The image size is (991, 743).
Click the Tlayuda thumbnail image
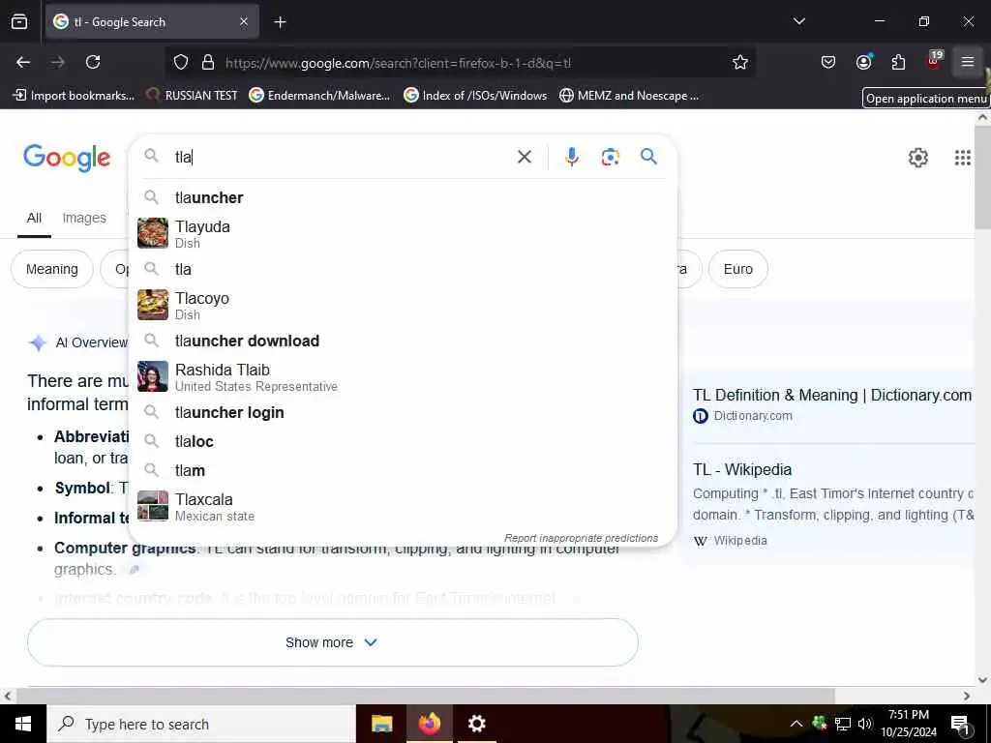(x=153, y=233)
